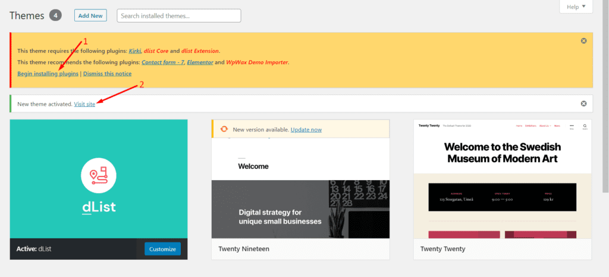This screenshot has width=609, height=277.
Task: Open the Kirki plugin link
Action: tap(135, 51)
